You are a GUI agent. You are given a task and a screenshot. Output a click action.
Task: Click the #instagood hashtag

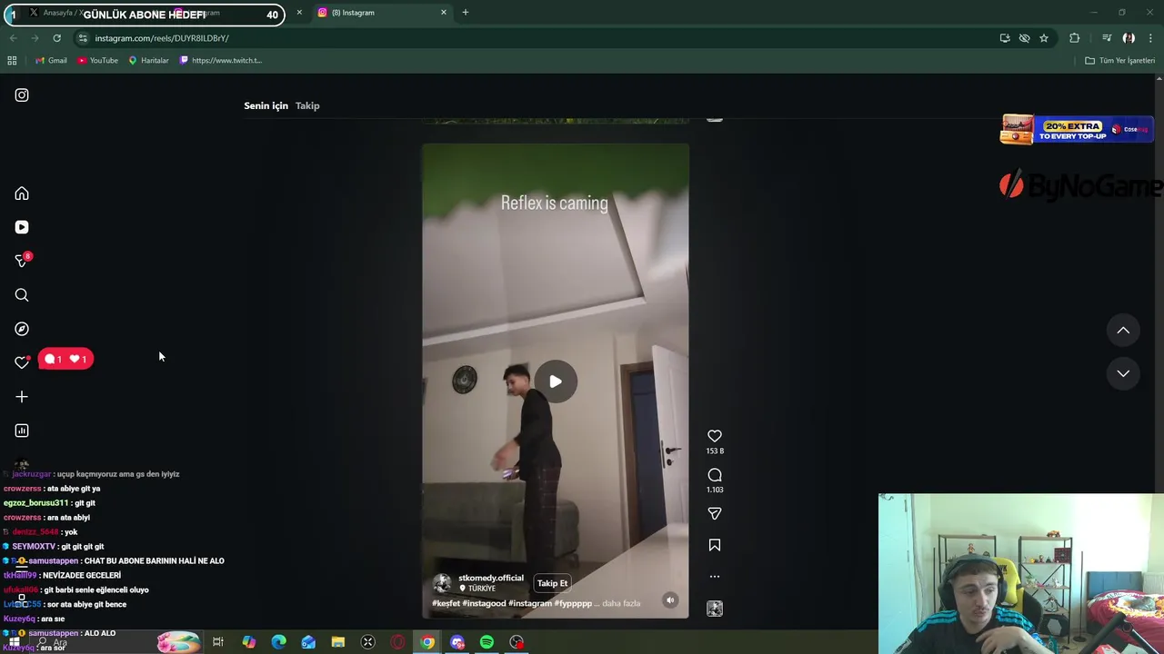[x=484, y=603]
